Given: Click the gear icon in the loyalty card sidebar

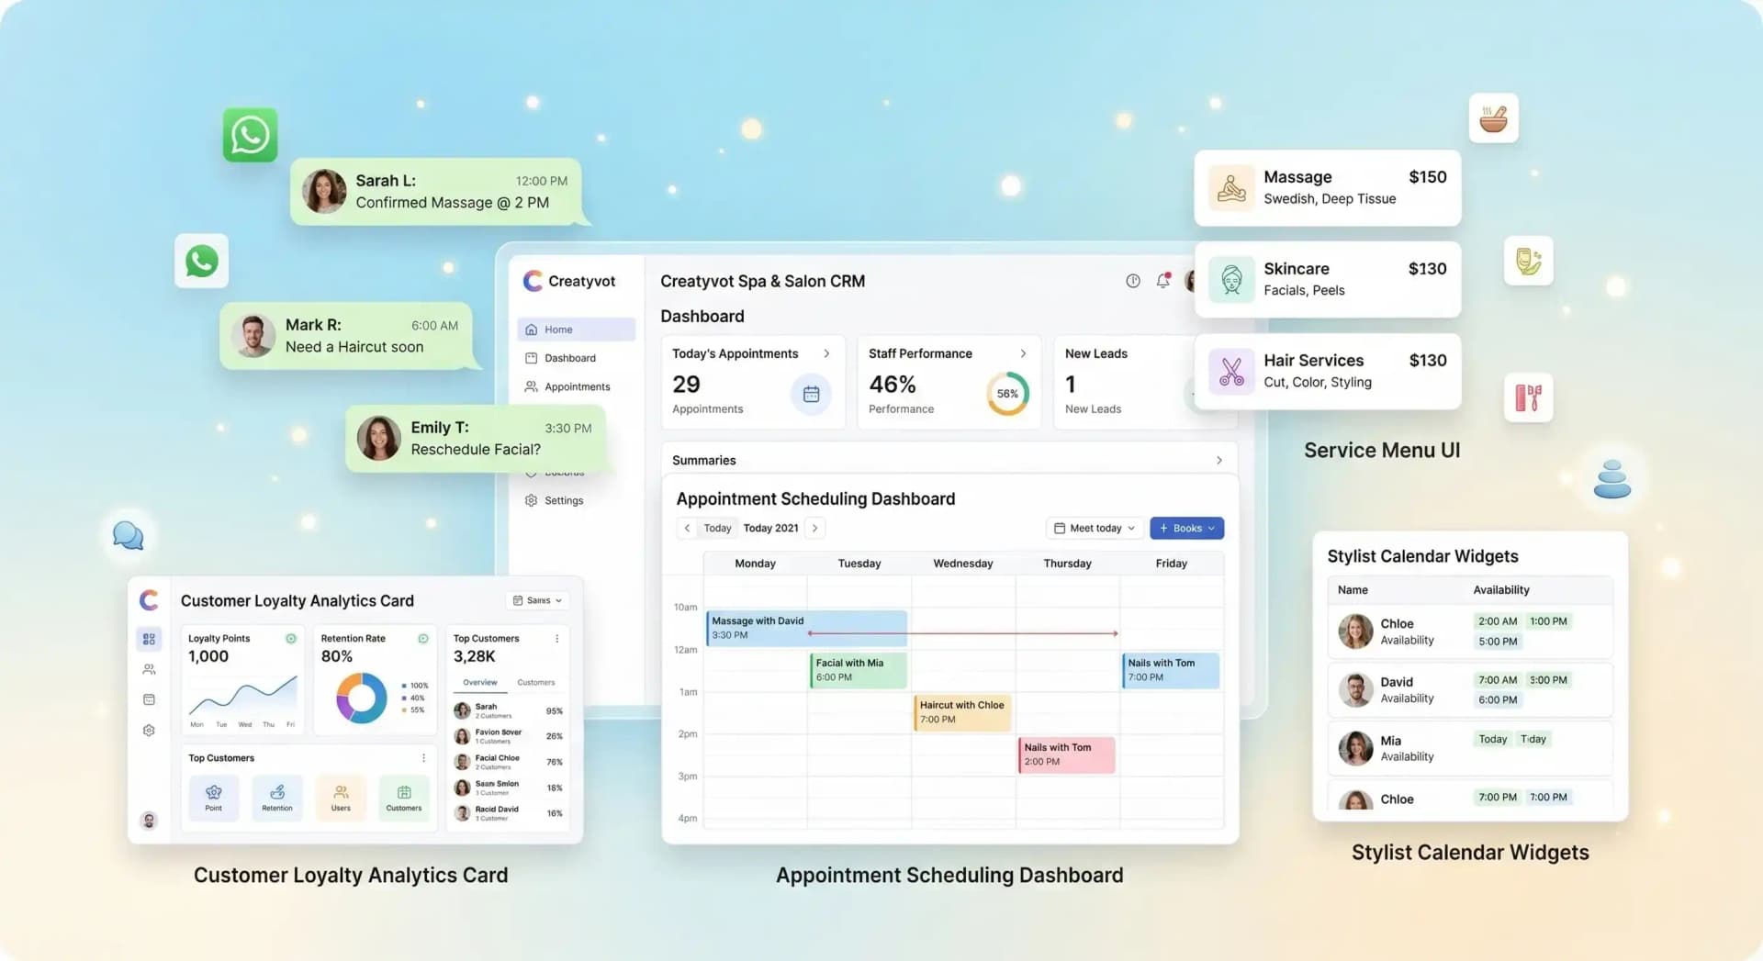Looking at the screenshot, I should (x=149, y=731).
